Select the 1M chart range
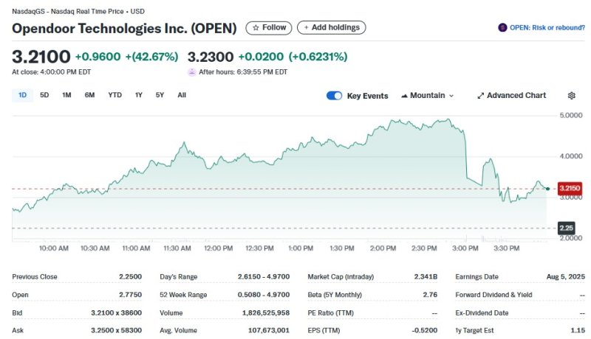Screen dimensions: 591x339 pos(66,95)
